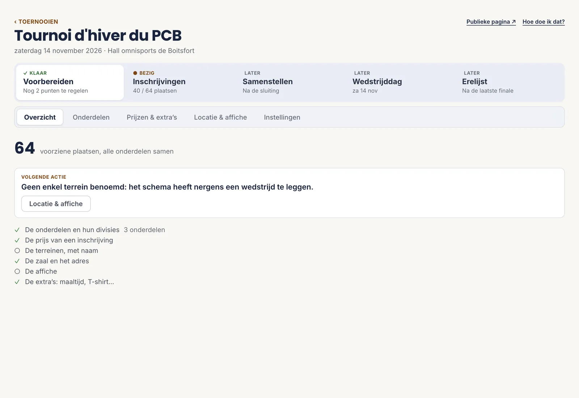Switch to the Locatie & affiche tab
The width and height of the screenshot is (579, 398).
coord(220,117)
